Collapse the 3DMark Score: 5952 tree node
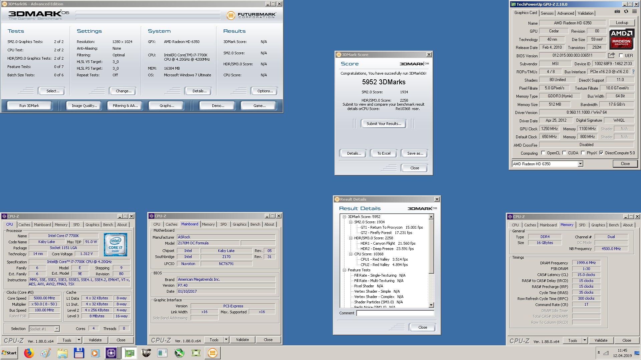The image size is (641, 360). [x=344, y=217]
